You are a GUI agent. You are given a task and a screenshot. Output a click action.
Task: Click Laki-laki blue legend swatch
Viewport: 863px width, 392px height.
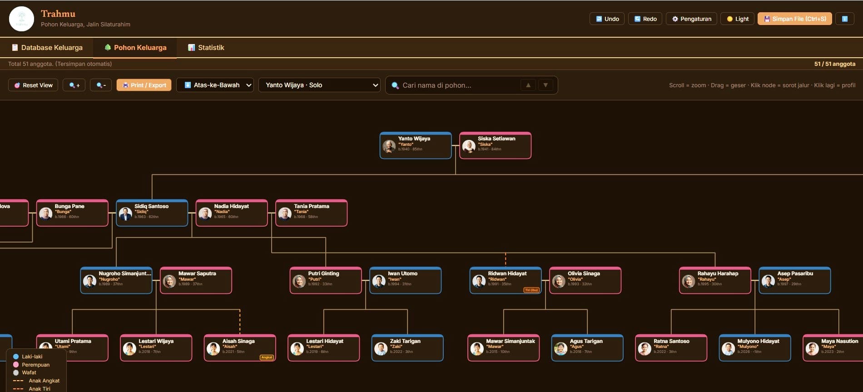pos(16,357)
